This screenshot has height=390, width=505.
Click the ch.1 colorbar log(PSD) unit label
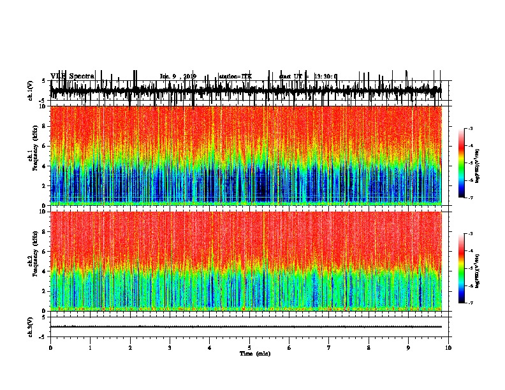pos(477,166)
